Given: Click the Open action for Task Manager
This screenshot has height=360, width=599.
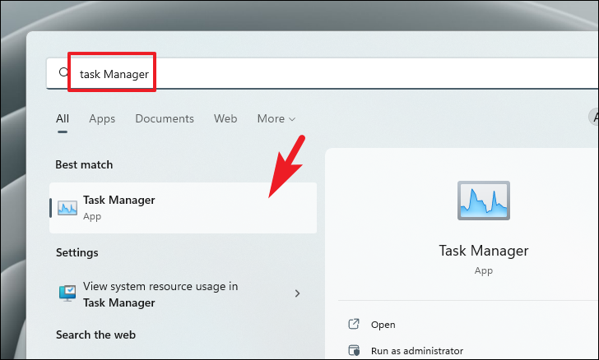Looking at the screenshot, I should coord(383,325).
